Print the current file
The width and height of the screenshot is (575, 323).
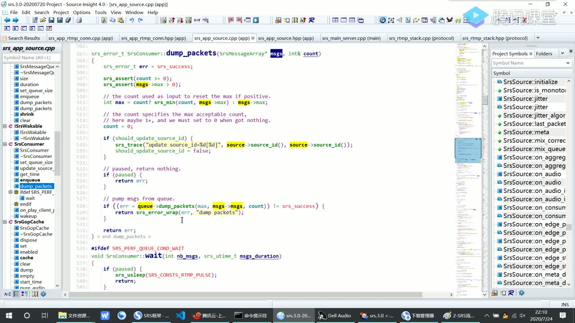tap(79, 20)
